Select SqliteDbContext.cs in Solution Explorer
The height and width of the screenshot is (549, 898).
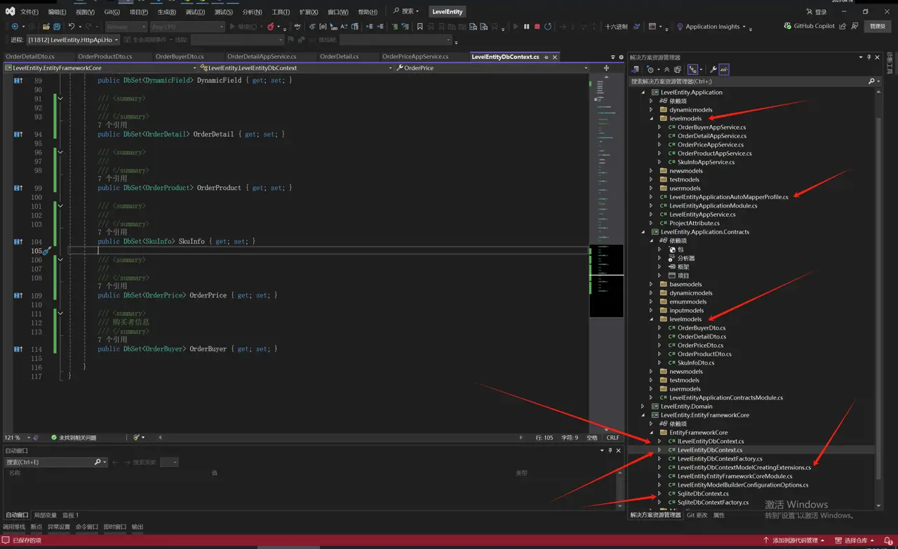click(x=703, y=494)
